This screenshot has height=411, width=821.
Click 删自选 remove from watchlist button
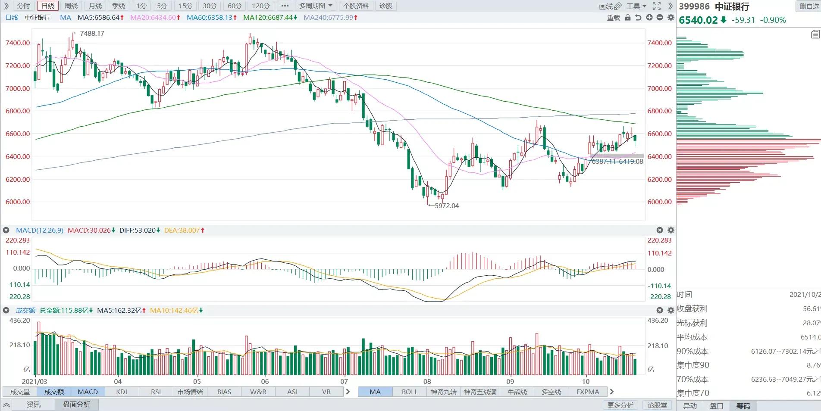[x=808, y=6]
